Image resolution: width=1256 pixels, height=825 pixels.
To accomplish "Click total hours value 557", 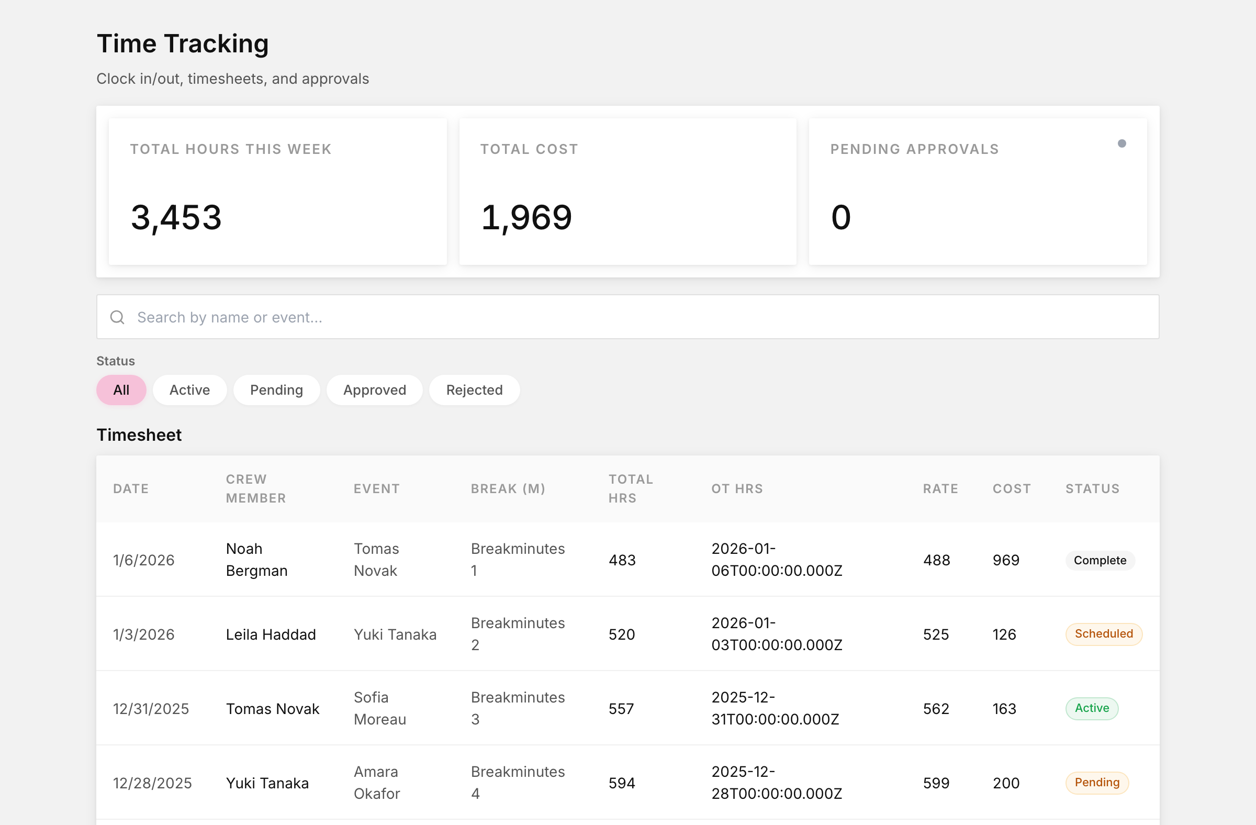I will click(x=621, y=709).
